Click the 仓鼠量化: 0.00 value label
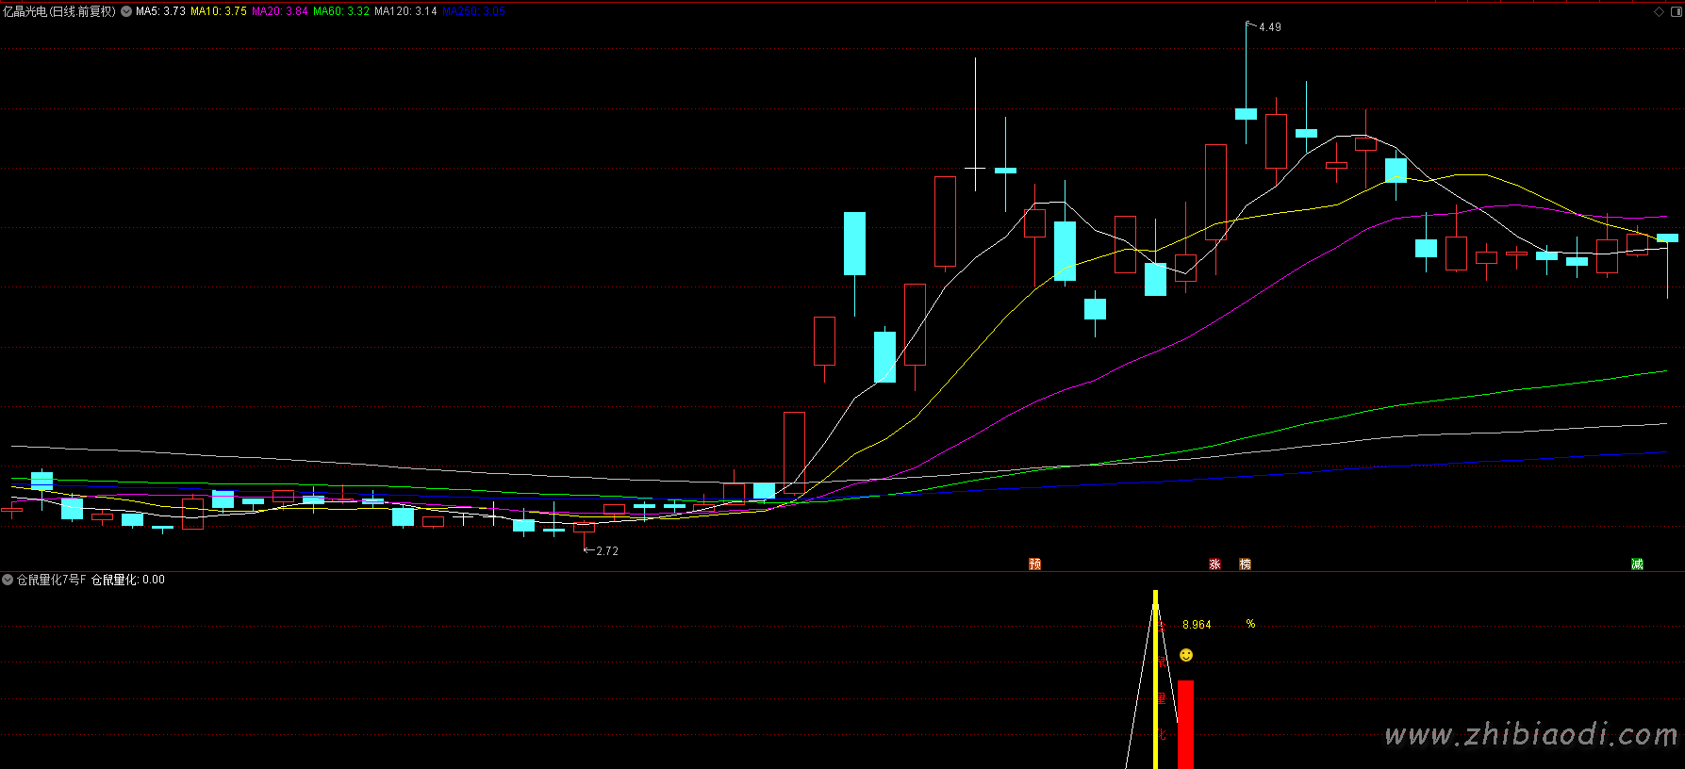This screenshot has height=769, width=1685. (x=128, y=580)
